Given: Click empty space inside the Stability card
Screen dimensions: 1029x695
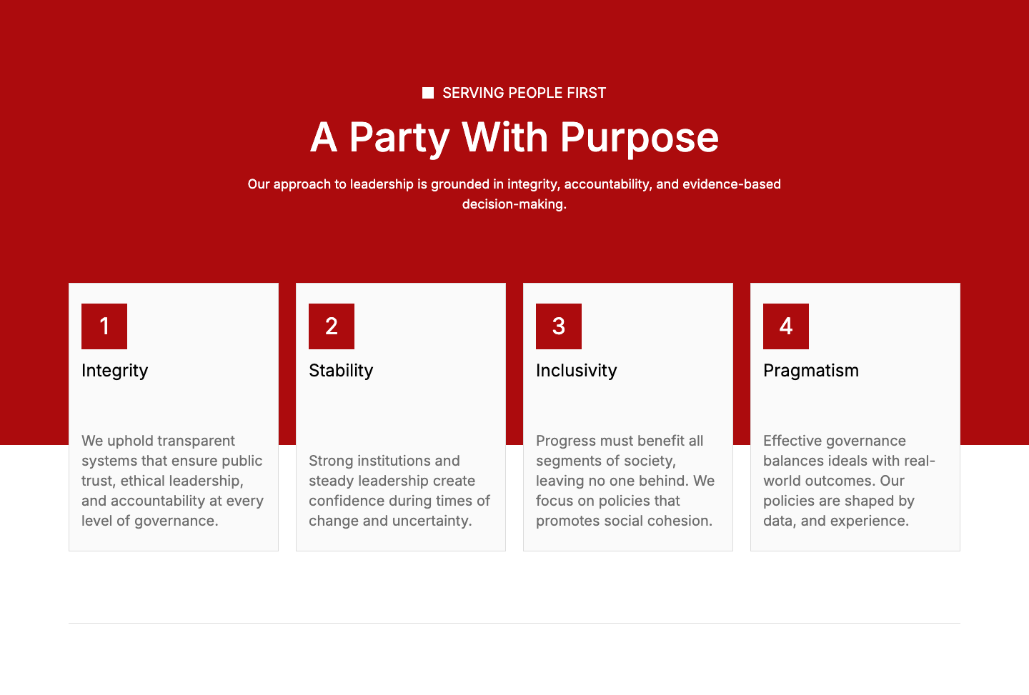Looking at the screenshot, I should coord(429,414).
